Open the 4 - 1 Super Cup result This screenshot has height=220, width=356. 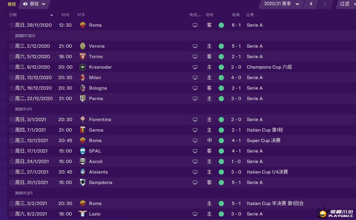236,141
